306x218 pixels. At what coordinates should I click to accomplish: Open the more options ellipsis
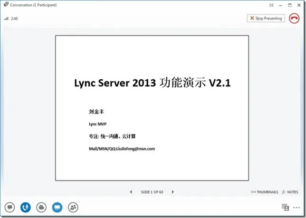click(296, 208)
